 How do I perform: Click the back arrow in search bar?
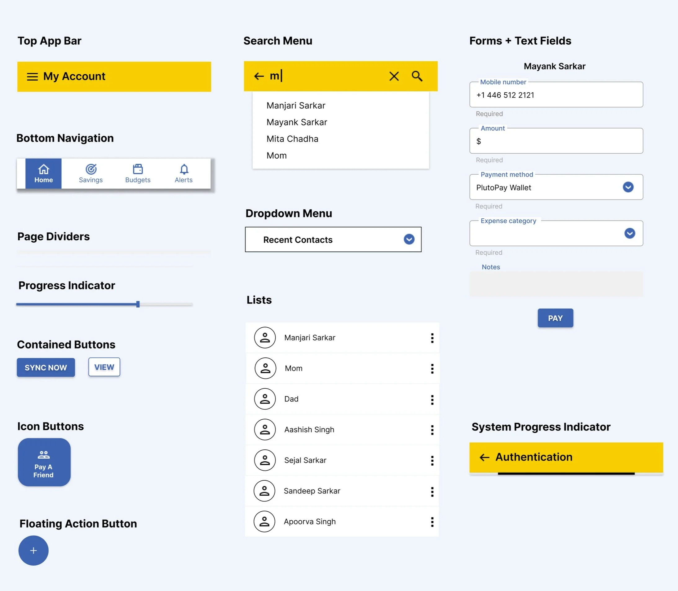coord(259,76)
